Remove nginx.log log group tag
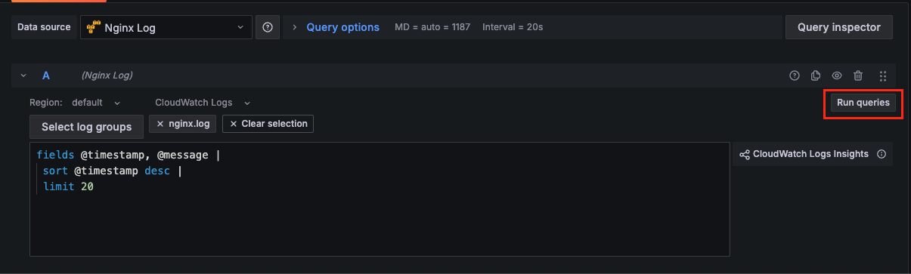 (160, 124)
